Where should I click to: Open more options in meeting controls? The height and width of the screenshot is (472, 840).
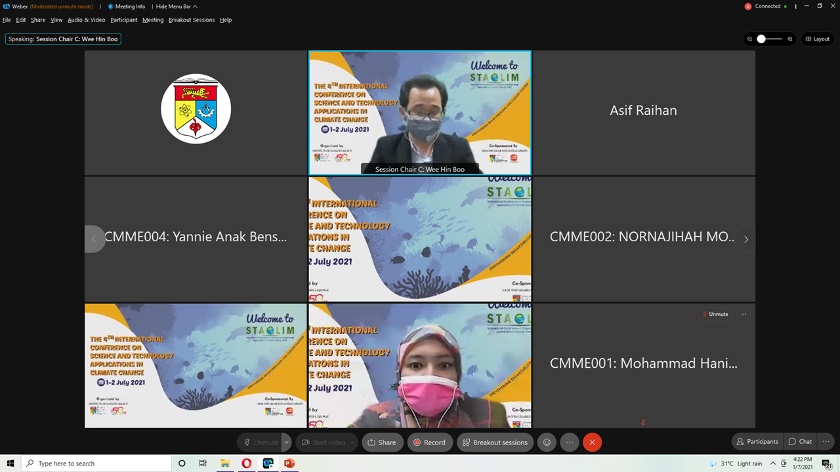tap(569, 442)
